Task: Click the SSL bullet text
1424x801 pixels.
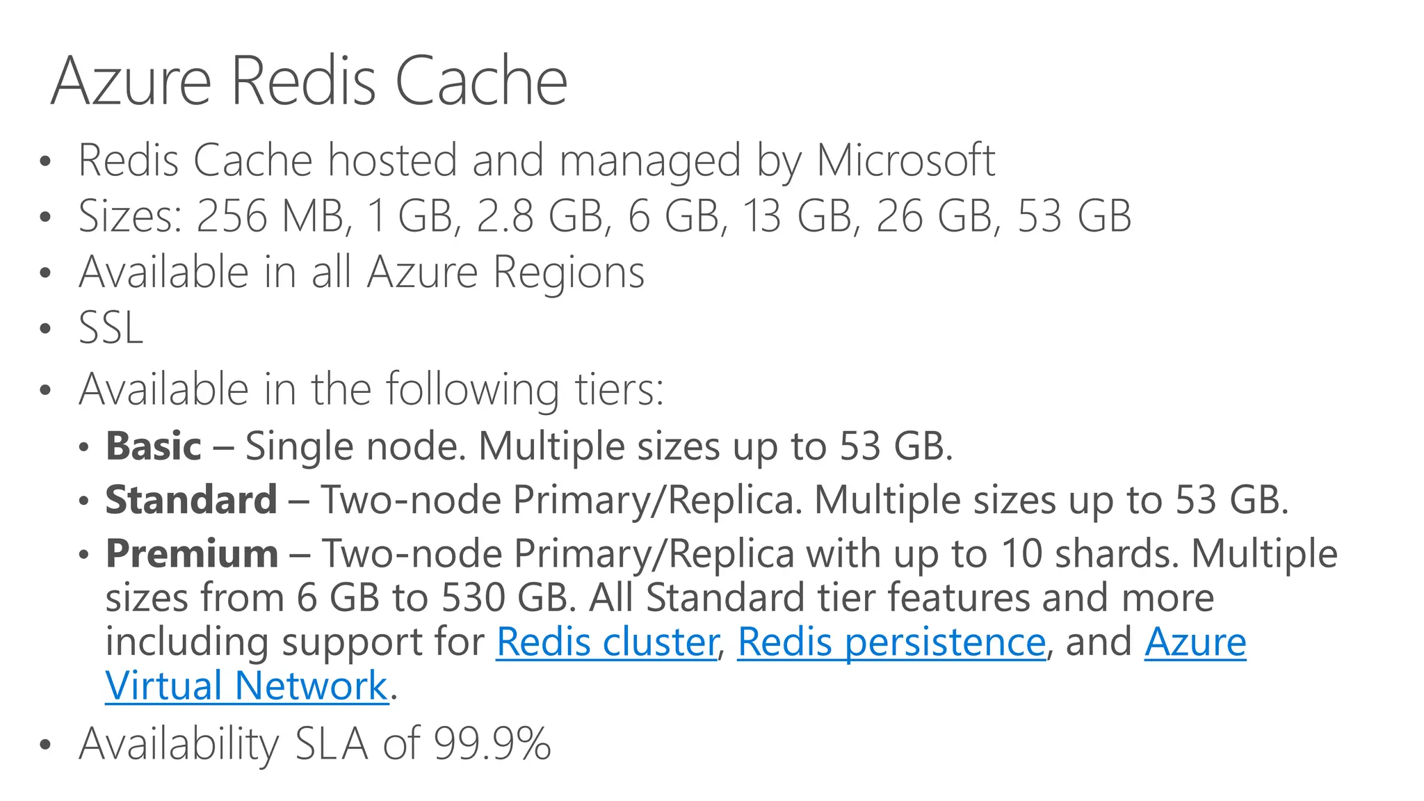Action: (x=111, y=327)
